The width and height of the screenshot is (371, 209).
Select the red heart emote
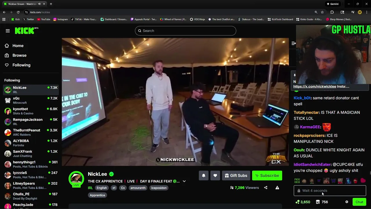(x=363, y=181)
